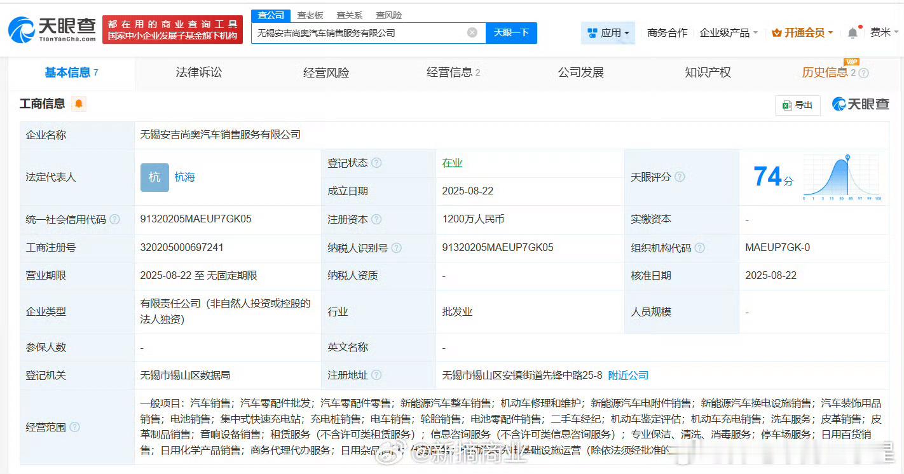904x474 pixels.
Task: Select the 经营信息 tab
Action: [x=453, y=72]
